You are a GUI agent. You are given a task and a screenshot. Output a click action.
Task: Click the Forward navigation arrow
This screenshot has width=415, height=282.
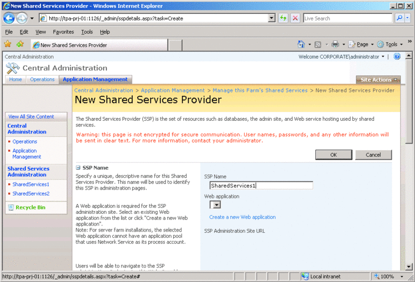[22, 18]
